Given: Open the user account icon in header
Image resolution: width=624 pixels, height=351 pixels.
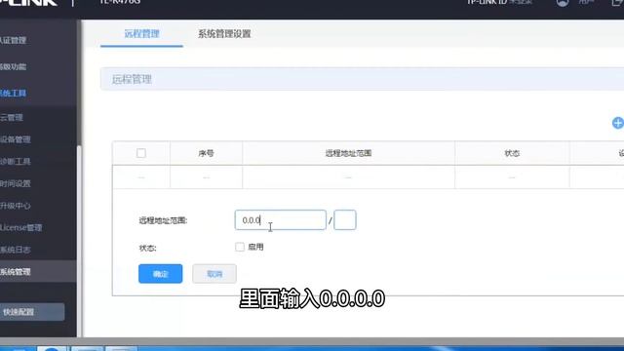Looking at the screenshot, I should click(563, 2).
